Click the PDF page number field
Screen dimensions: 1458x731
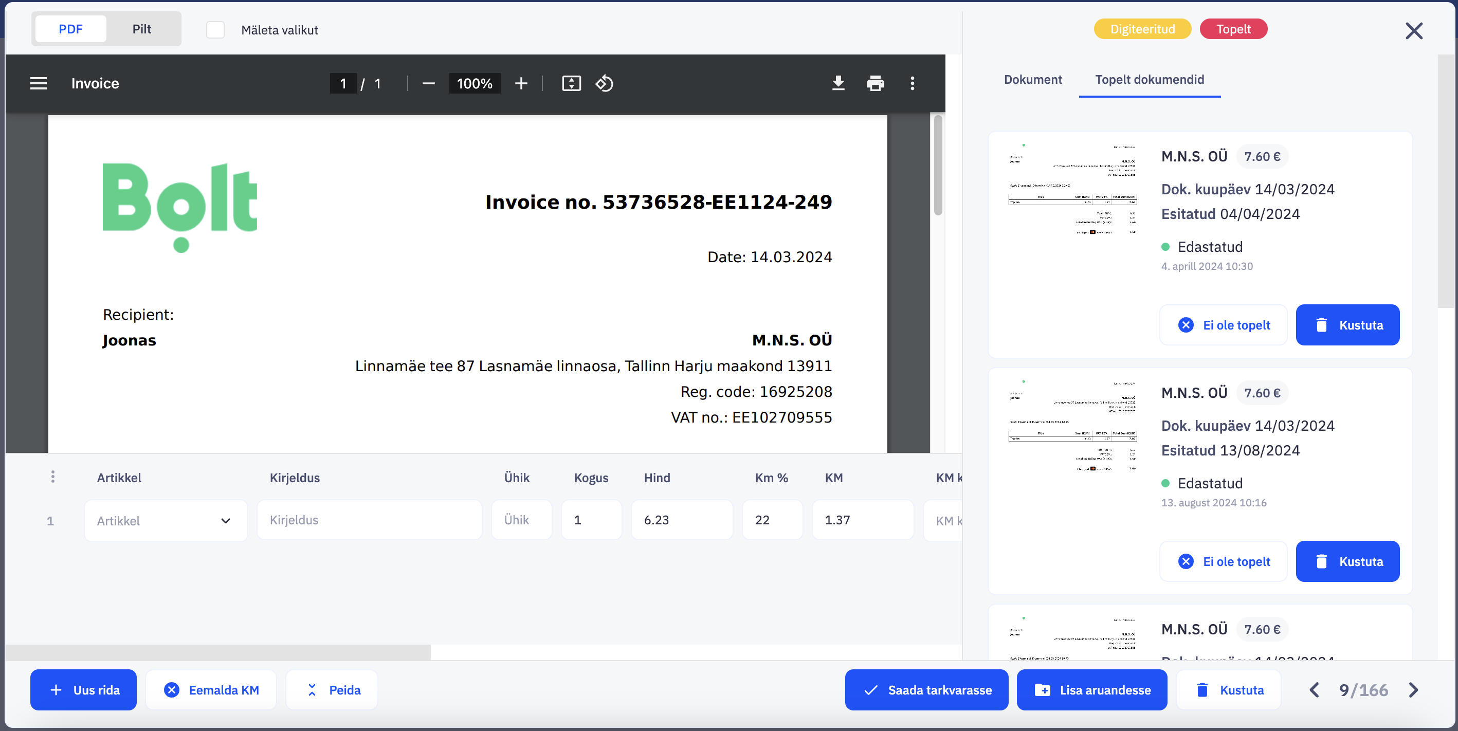click(x=343, y=84)
